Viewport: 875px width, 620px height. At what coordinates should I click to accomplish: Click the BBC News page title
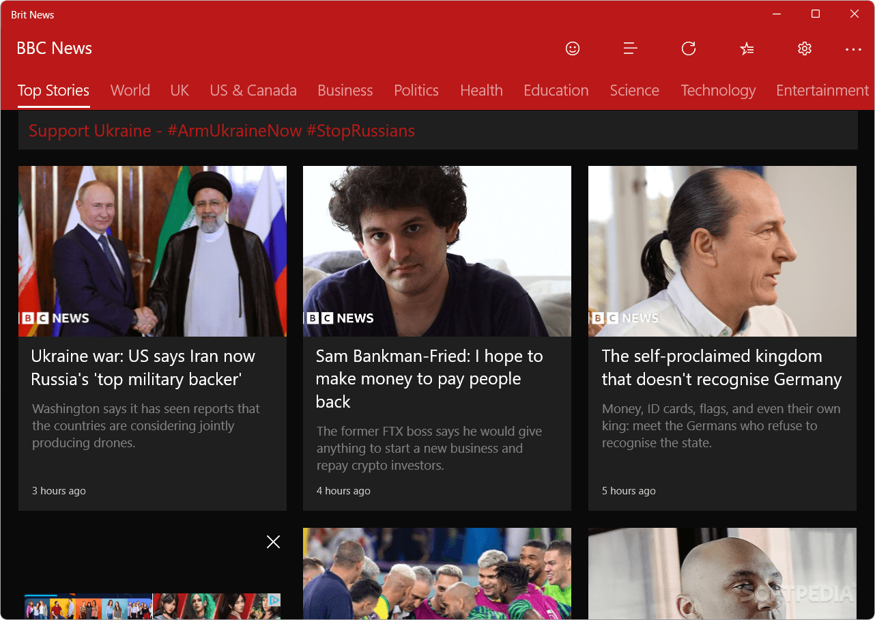tap(54, 48)
